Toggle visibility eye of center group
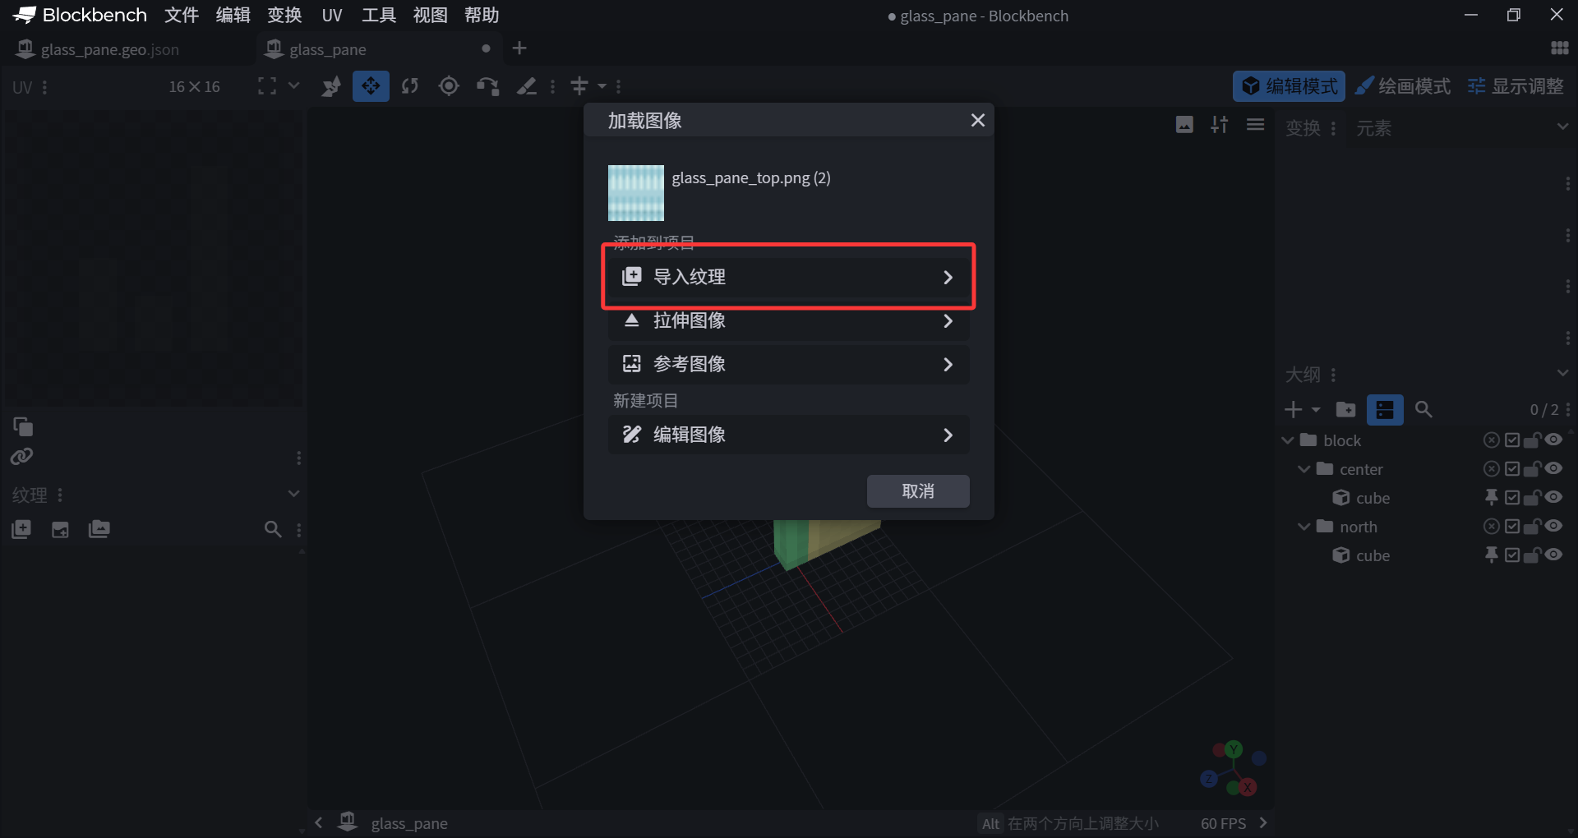The image size is (1578, 838). click(x=1553, y=468)
